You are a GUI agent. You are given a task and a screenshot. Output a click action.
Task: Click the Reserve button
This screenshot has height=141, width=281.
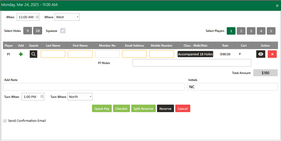[165, 109]
